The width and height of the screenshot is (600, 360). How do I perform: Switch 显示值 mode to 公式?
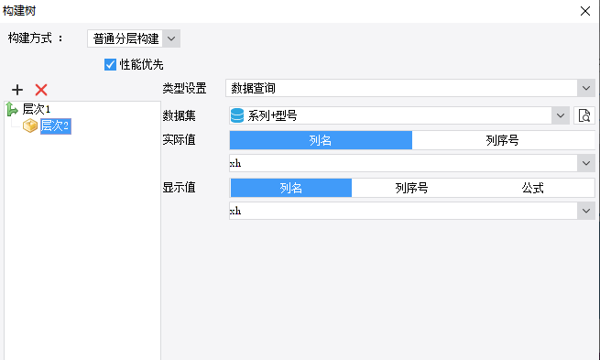click(533, 188)
